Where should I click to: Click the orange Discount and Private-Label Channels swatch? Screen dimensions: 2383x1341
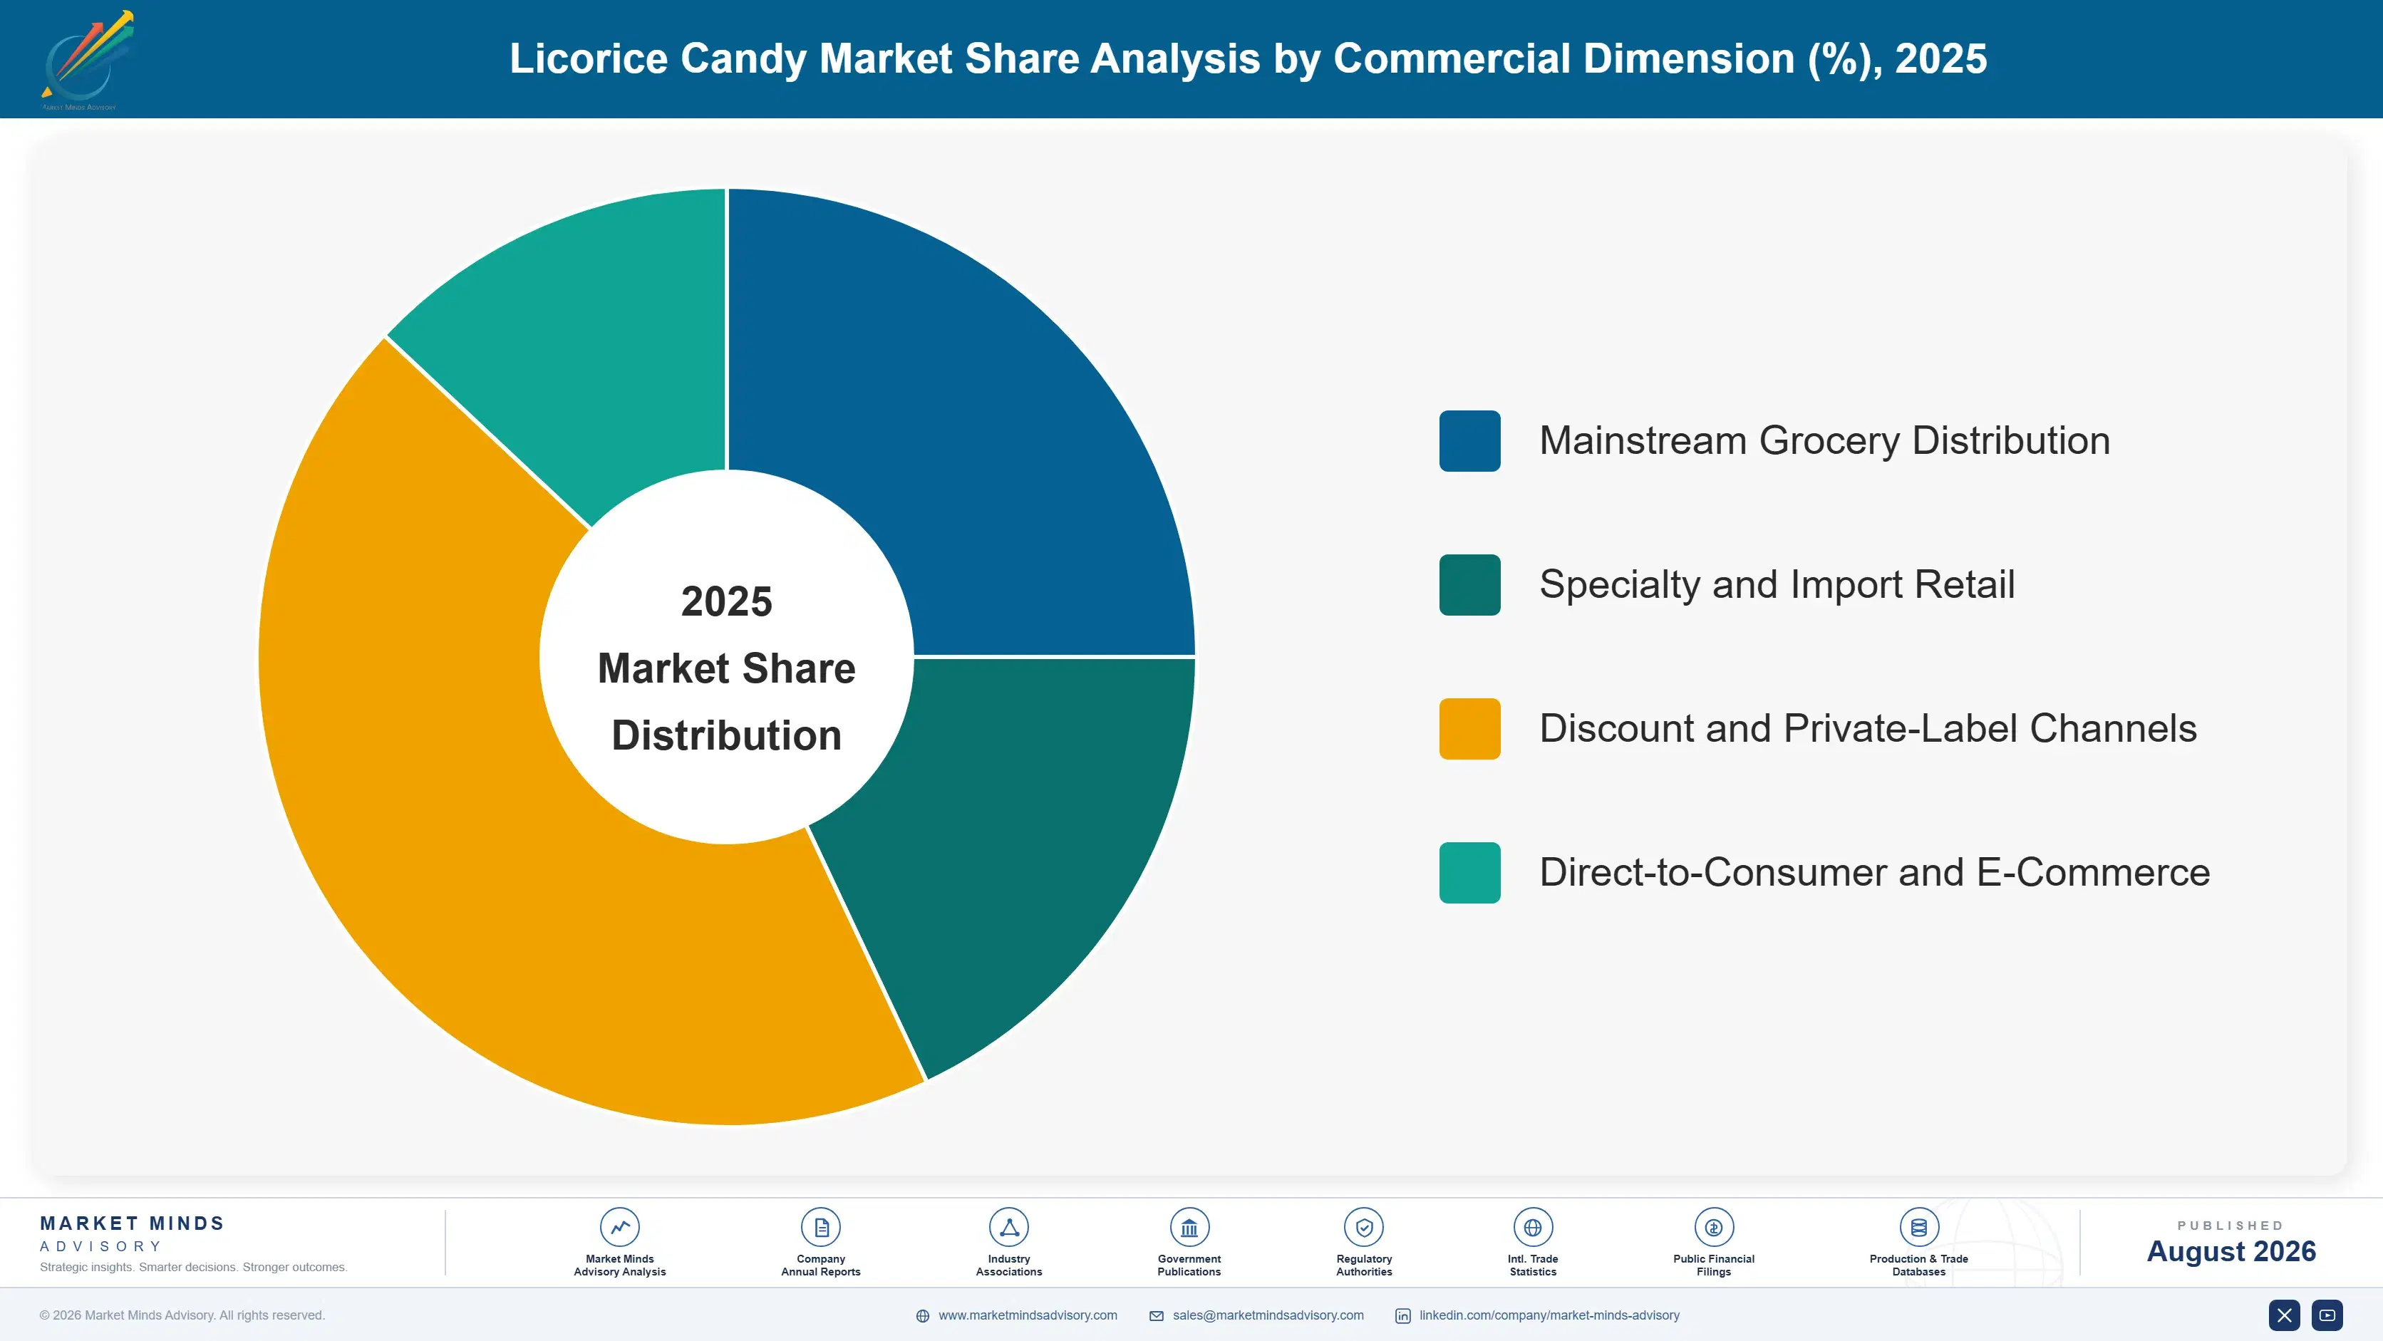click(1469, 729)
